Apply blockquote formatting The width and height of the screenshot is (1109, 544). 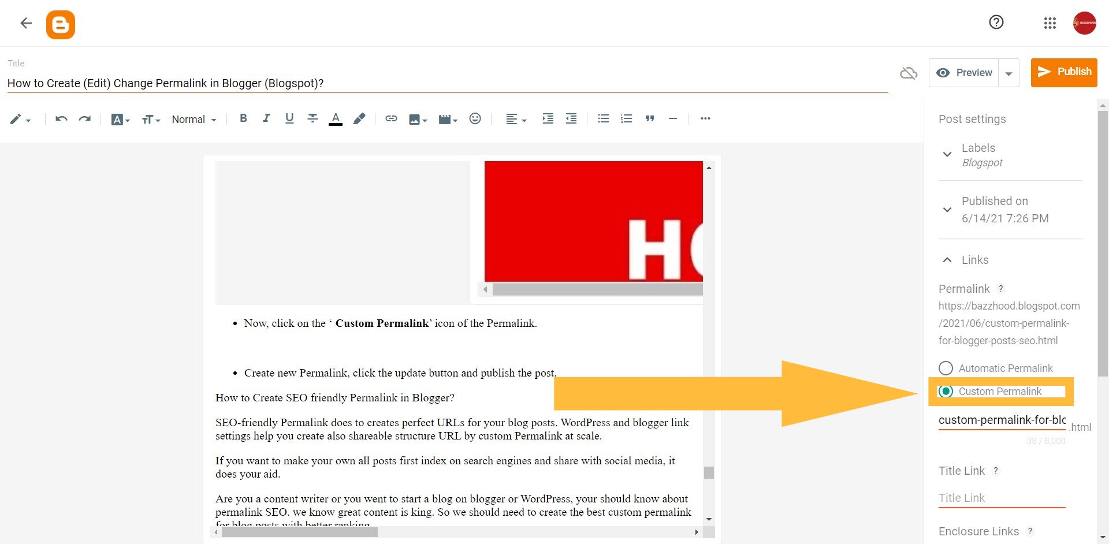[x=650, y=118]
